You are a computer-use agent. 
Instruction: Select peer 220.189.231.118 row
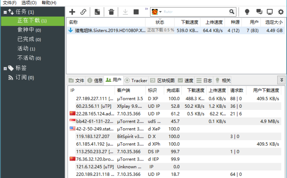point(175,174)
